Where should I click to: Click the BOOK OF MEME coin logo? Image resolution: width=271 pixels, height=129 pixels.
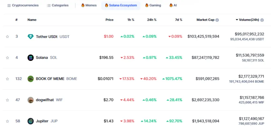[x=31, y=79]
